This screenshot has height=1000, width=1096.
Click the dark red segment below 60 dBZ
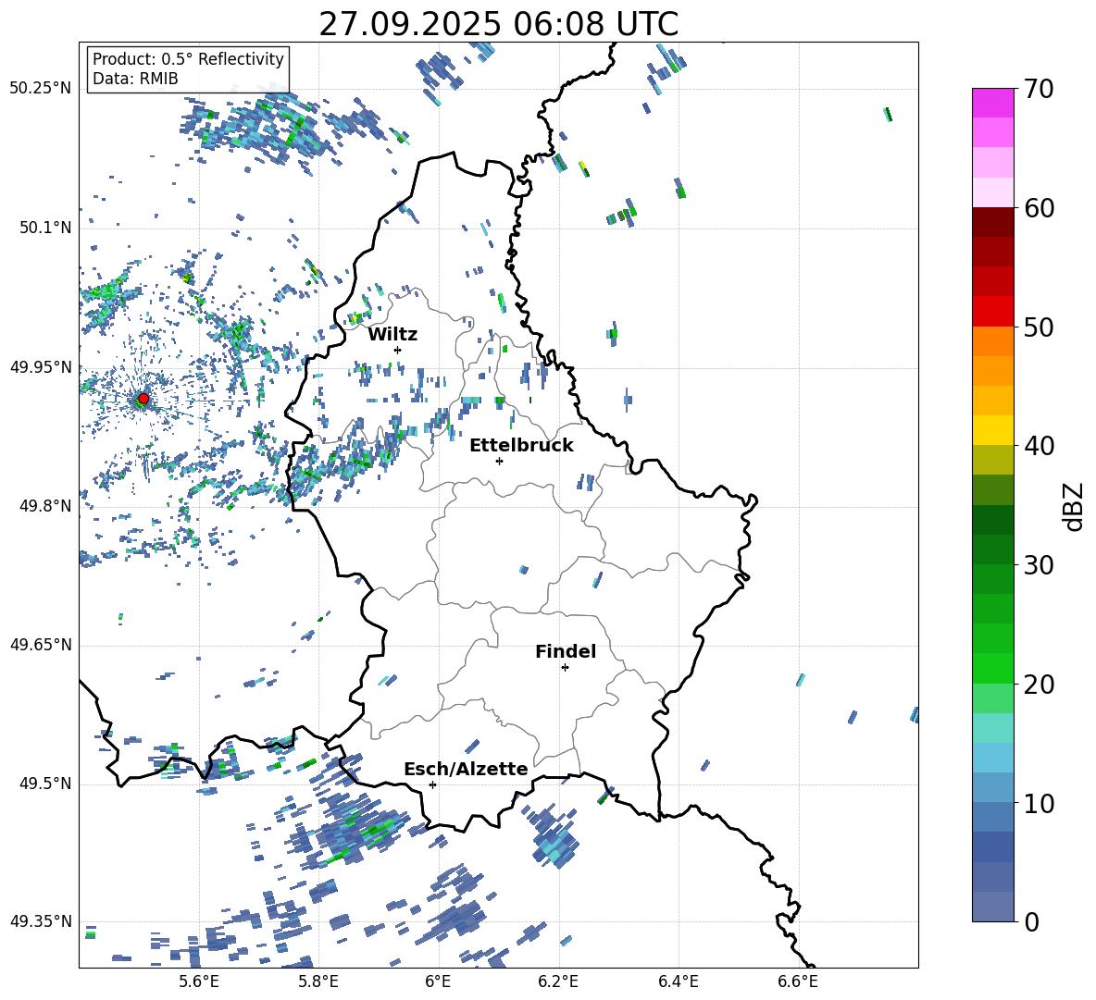[992, 222]
